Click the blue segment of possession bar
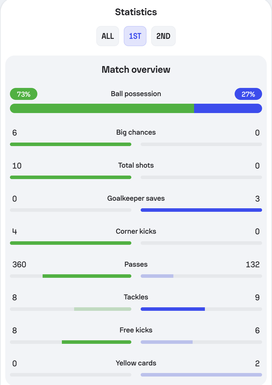Viewport: 272px width, 385px height. [228, 108]
